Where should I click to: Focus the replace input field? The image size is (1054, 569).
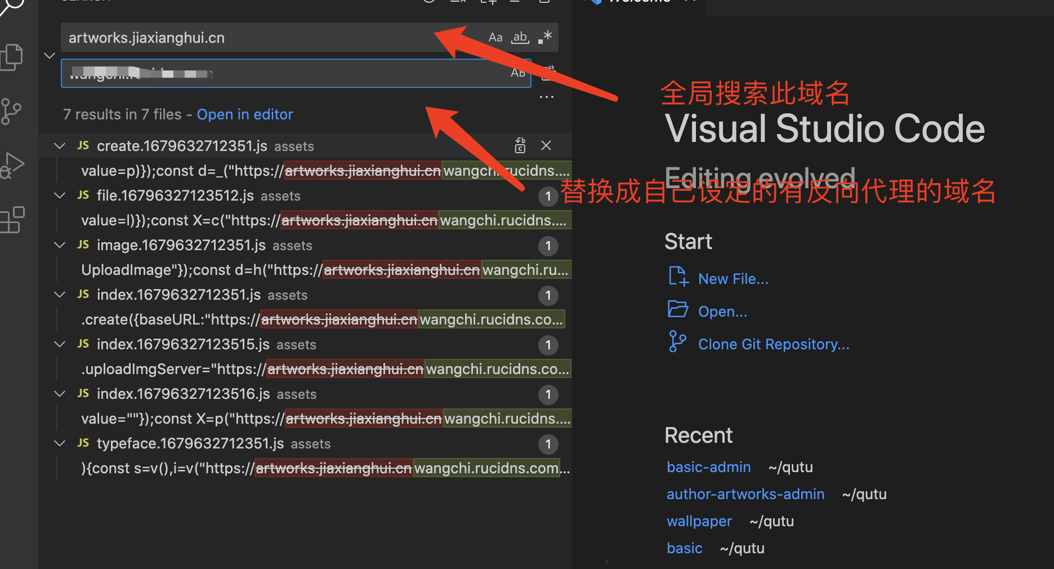pyautogui.click(x=296, y=73)
